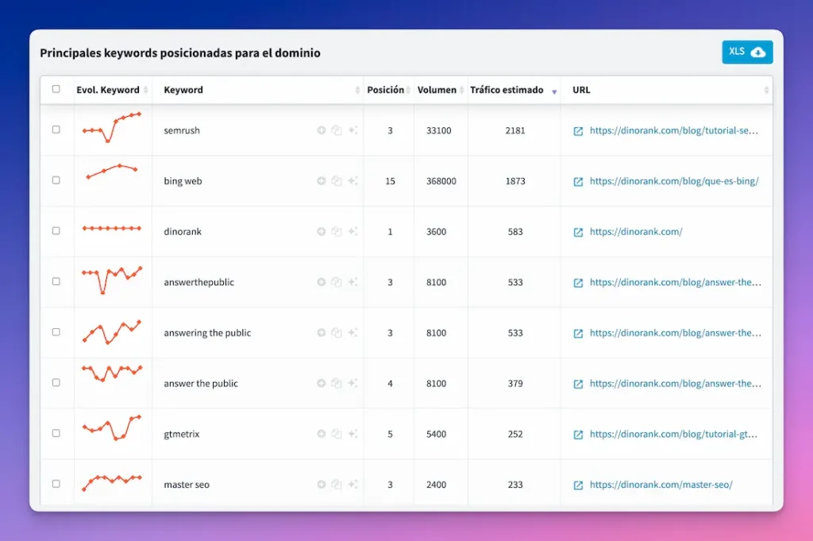Viewport: 813px width, 541px height.
Task: Copy the "gtmetrix" keyword with the copy icon
Action: pyautogui.click(x=337, y=434)
